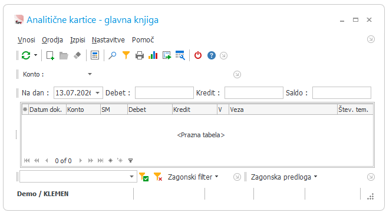Image resolution: width=386 pixels, height=212 pixels.
Task: Open the Orodja menu
Action: coord(52,40)
